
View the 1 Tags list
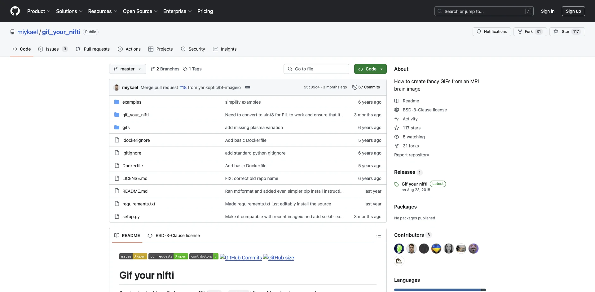pos(192,69)
